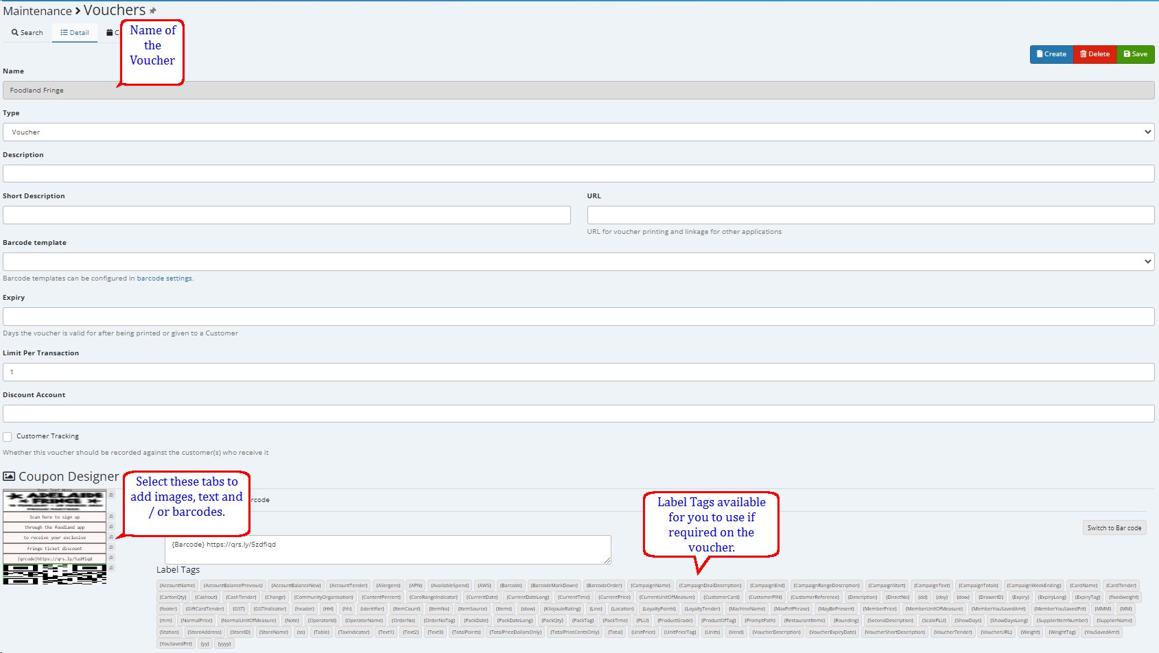1159x653 pixels.
Task: Insert the {header} label tag
Action: point(304,608)
